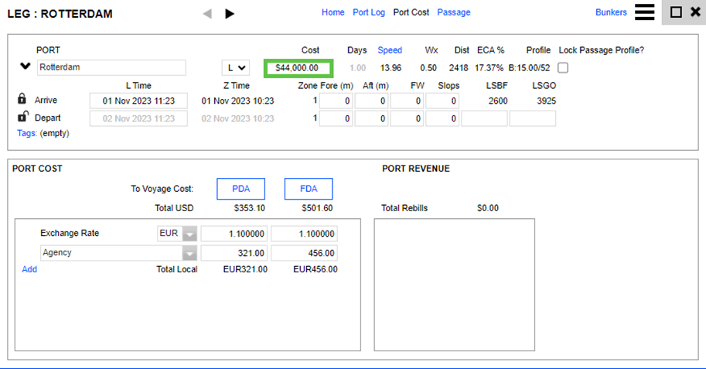Screen dimensions: 706x369
Task: Go to next leg with right arrow
Action: click(x=230, y=13)
